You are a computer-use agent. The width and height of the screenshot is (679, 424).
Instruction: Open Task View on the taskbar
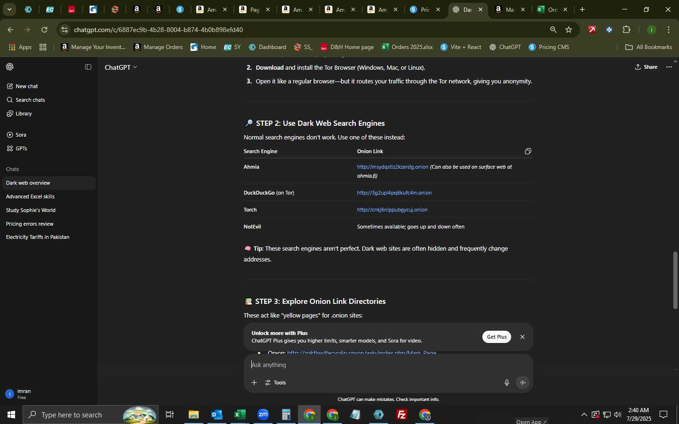[170, 415]
